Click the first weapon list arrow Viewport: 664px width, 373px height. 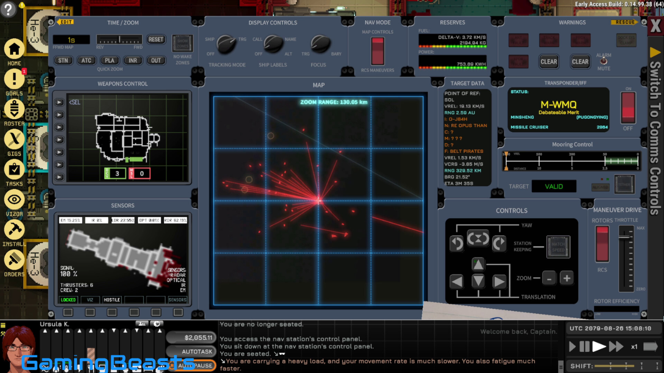pos(60,102)
